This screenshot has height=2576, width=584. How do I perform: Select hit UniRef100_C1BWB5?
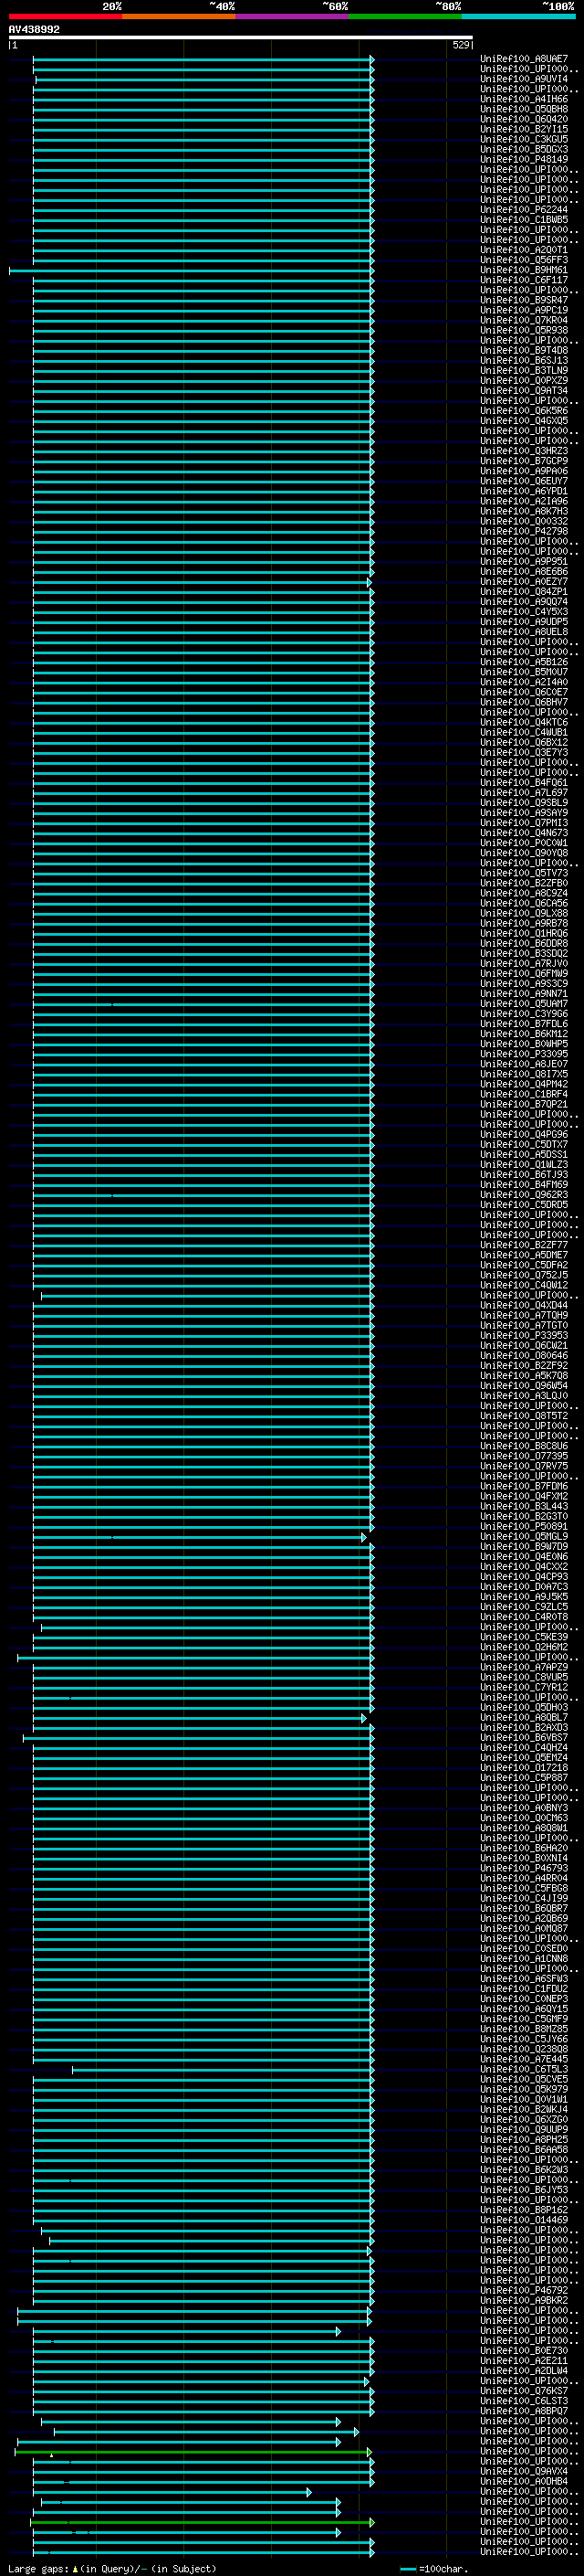coord(524,220)
